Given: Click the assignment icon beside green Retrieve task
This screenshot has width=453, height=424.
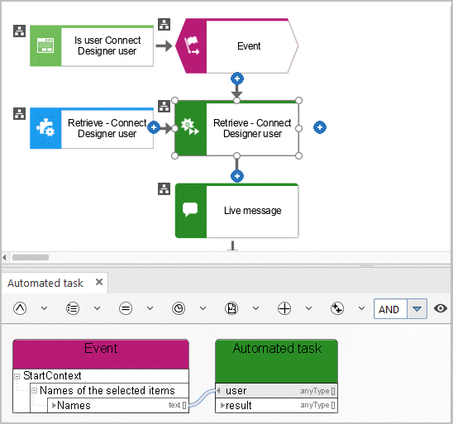Looking at the screenshot, I should (165, 107).
